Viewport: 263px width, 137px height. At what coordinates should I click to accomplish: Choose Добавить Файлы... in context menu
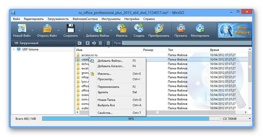click(x=117, y=61)
